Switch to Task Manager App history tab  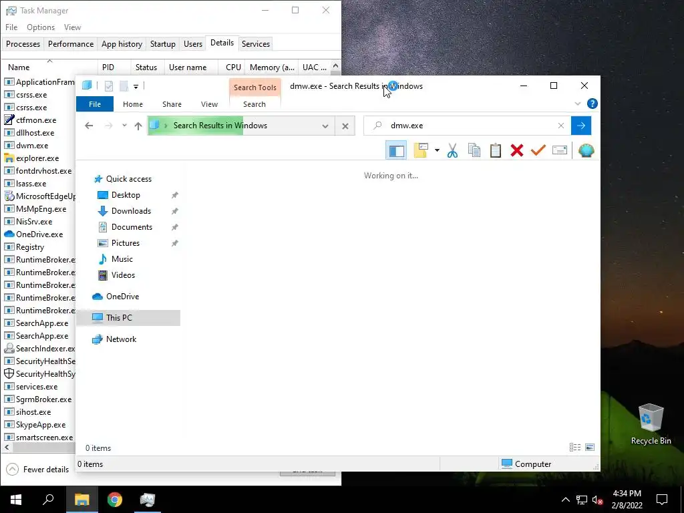tap(122, 44)
